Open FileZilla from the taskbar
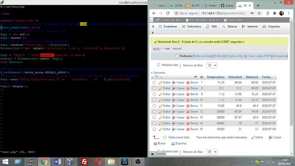Viewport: 295px width, 166px height. click(x=84, y=162)
